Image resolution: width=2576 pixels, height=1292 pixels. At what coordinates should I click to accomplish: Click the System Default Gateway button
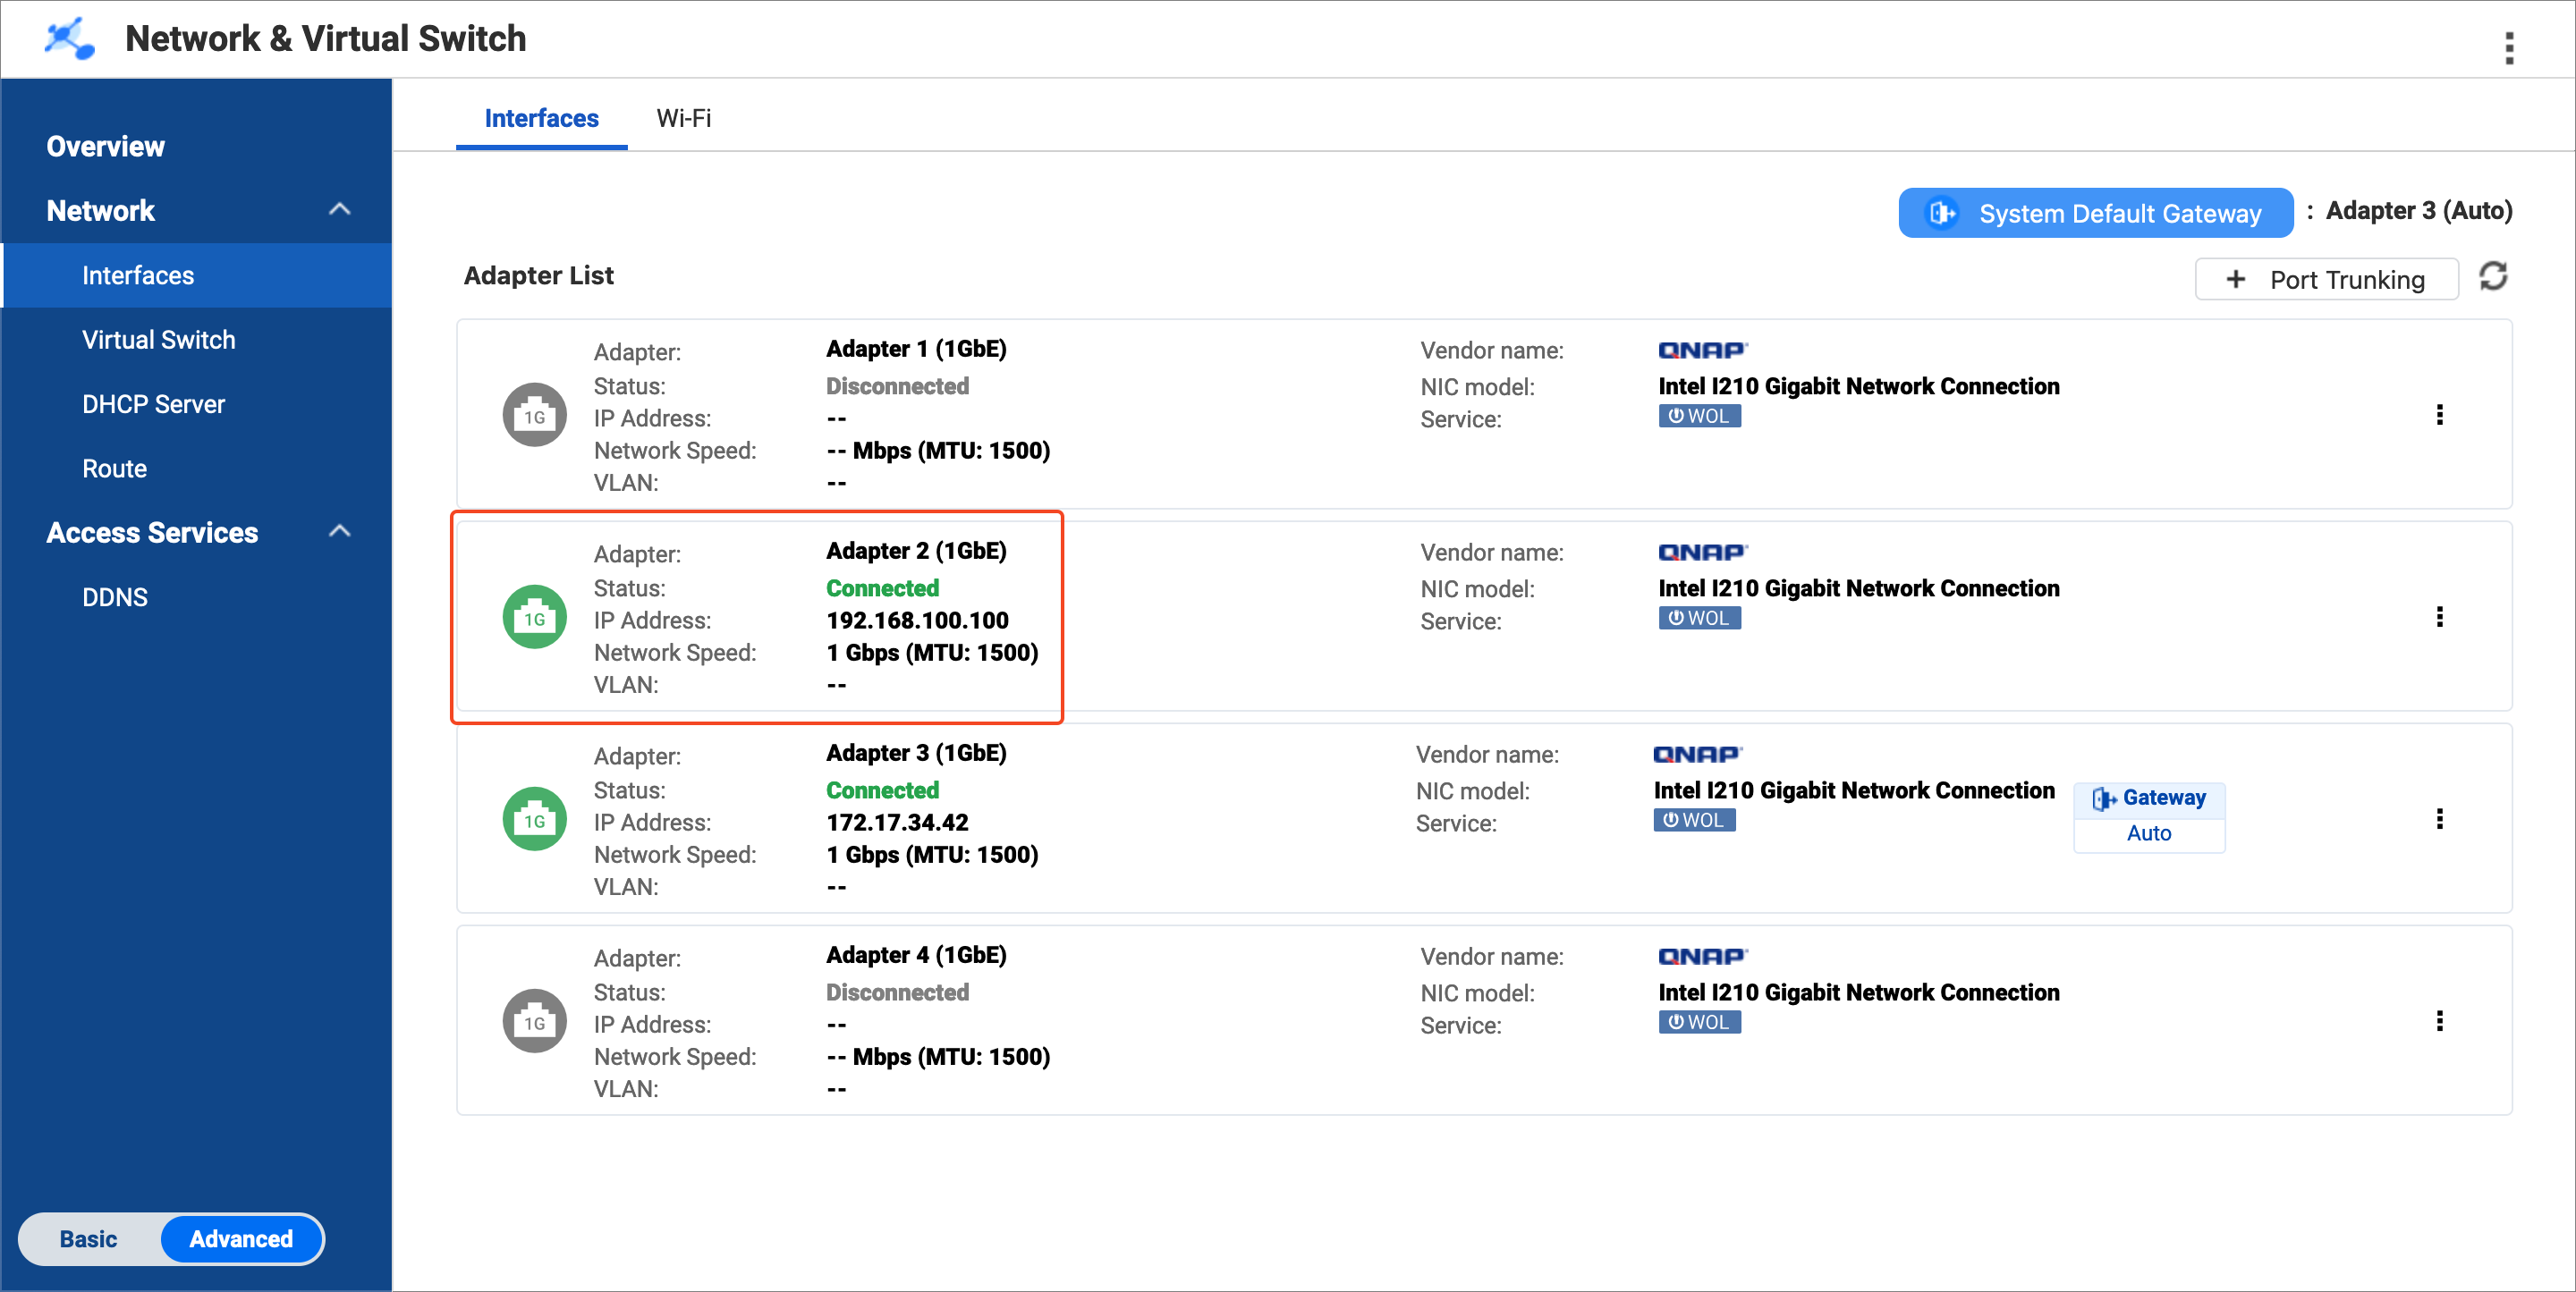pyautogui.click(x=2095, y=213)
